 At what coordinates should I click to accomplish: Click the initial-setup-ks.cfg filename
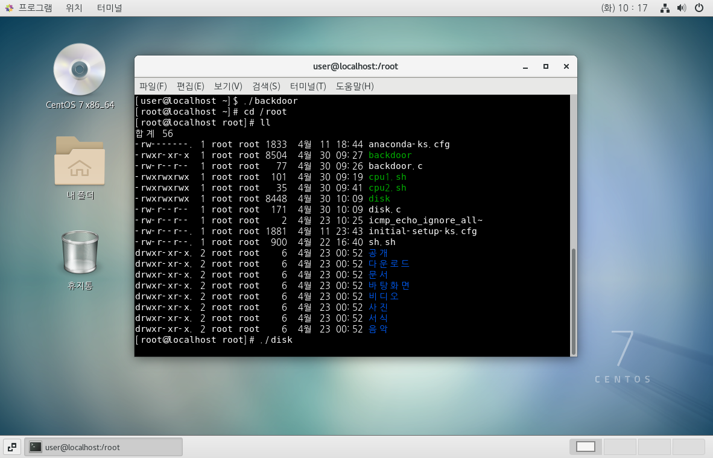pyautogui.click(x=422, y=232)
